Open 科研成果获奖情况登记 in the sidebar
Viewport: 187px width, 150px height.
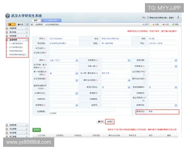click(18, 55)
